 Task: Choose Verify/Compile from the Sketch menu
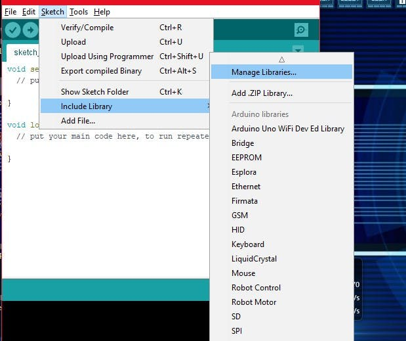tap(125, 28)
